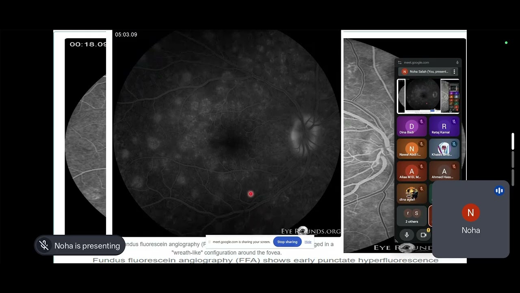Click the red N avatar beside Noha Salah
This screenshot has height=293, width=520.
[x=404, y=72]
